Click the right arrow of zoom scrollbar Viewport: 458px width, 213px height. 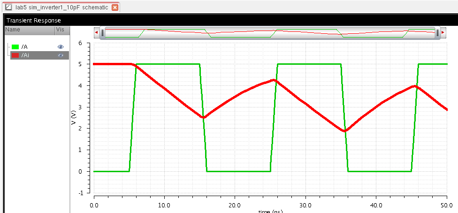coord(443,33)
